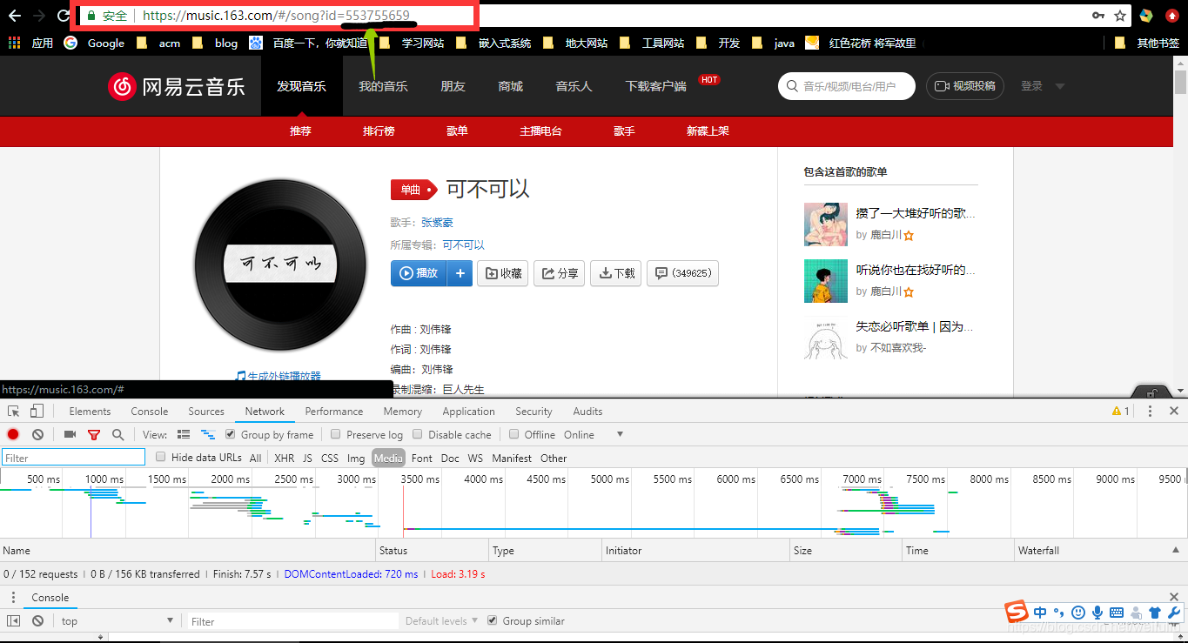The image size is (1188, 643).
Task: Click the console Filter input field
Action: [293, 621]
